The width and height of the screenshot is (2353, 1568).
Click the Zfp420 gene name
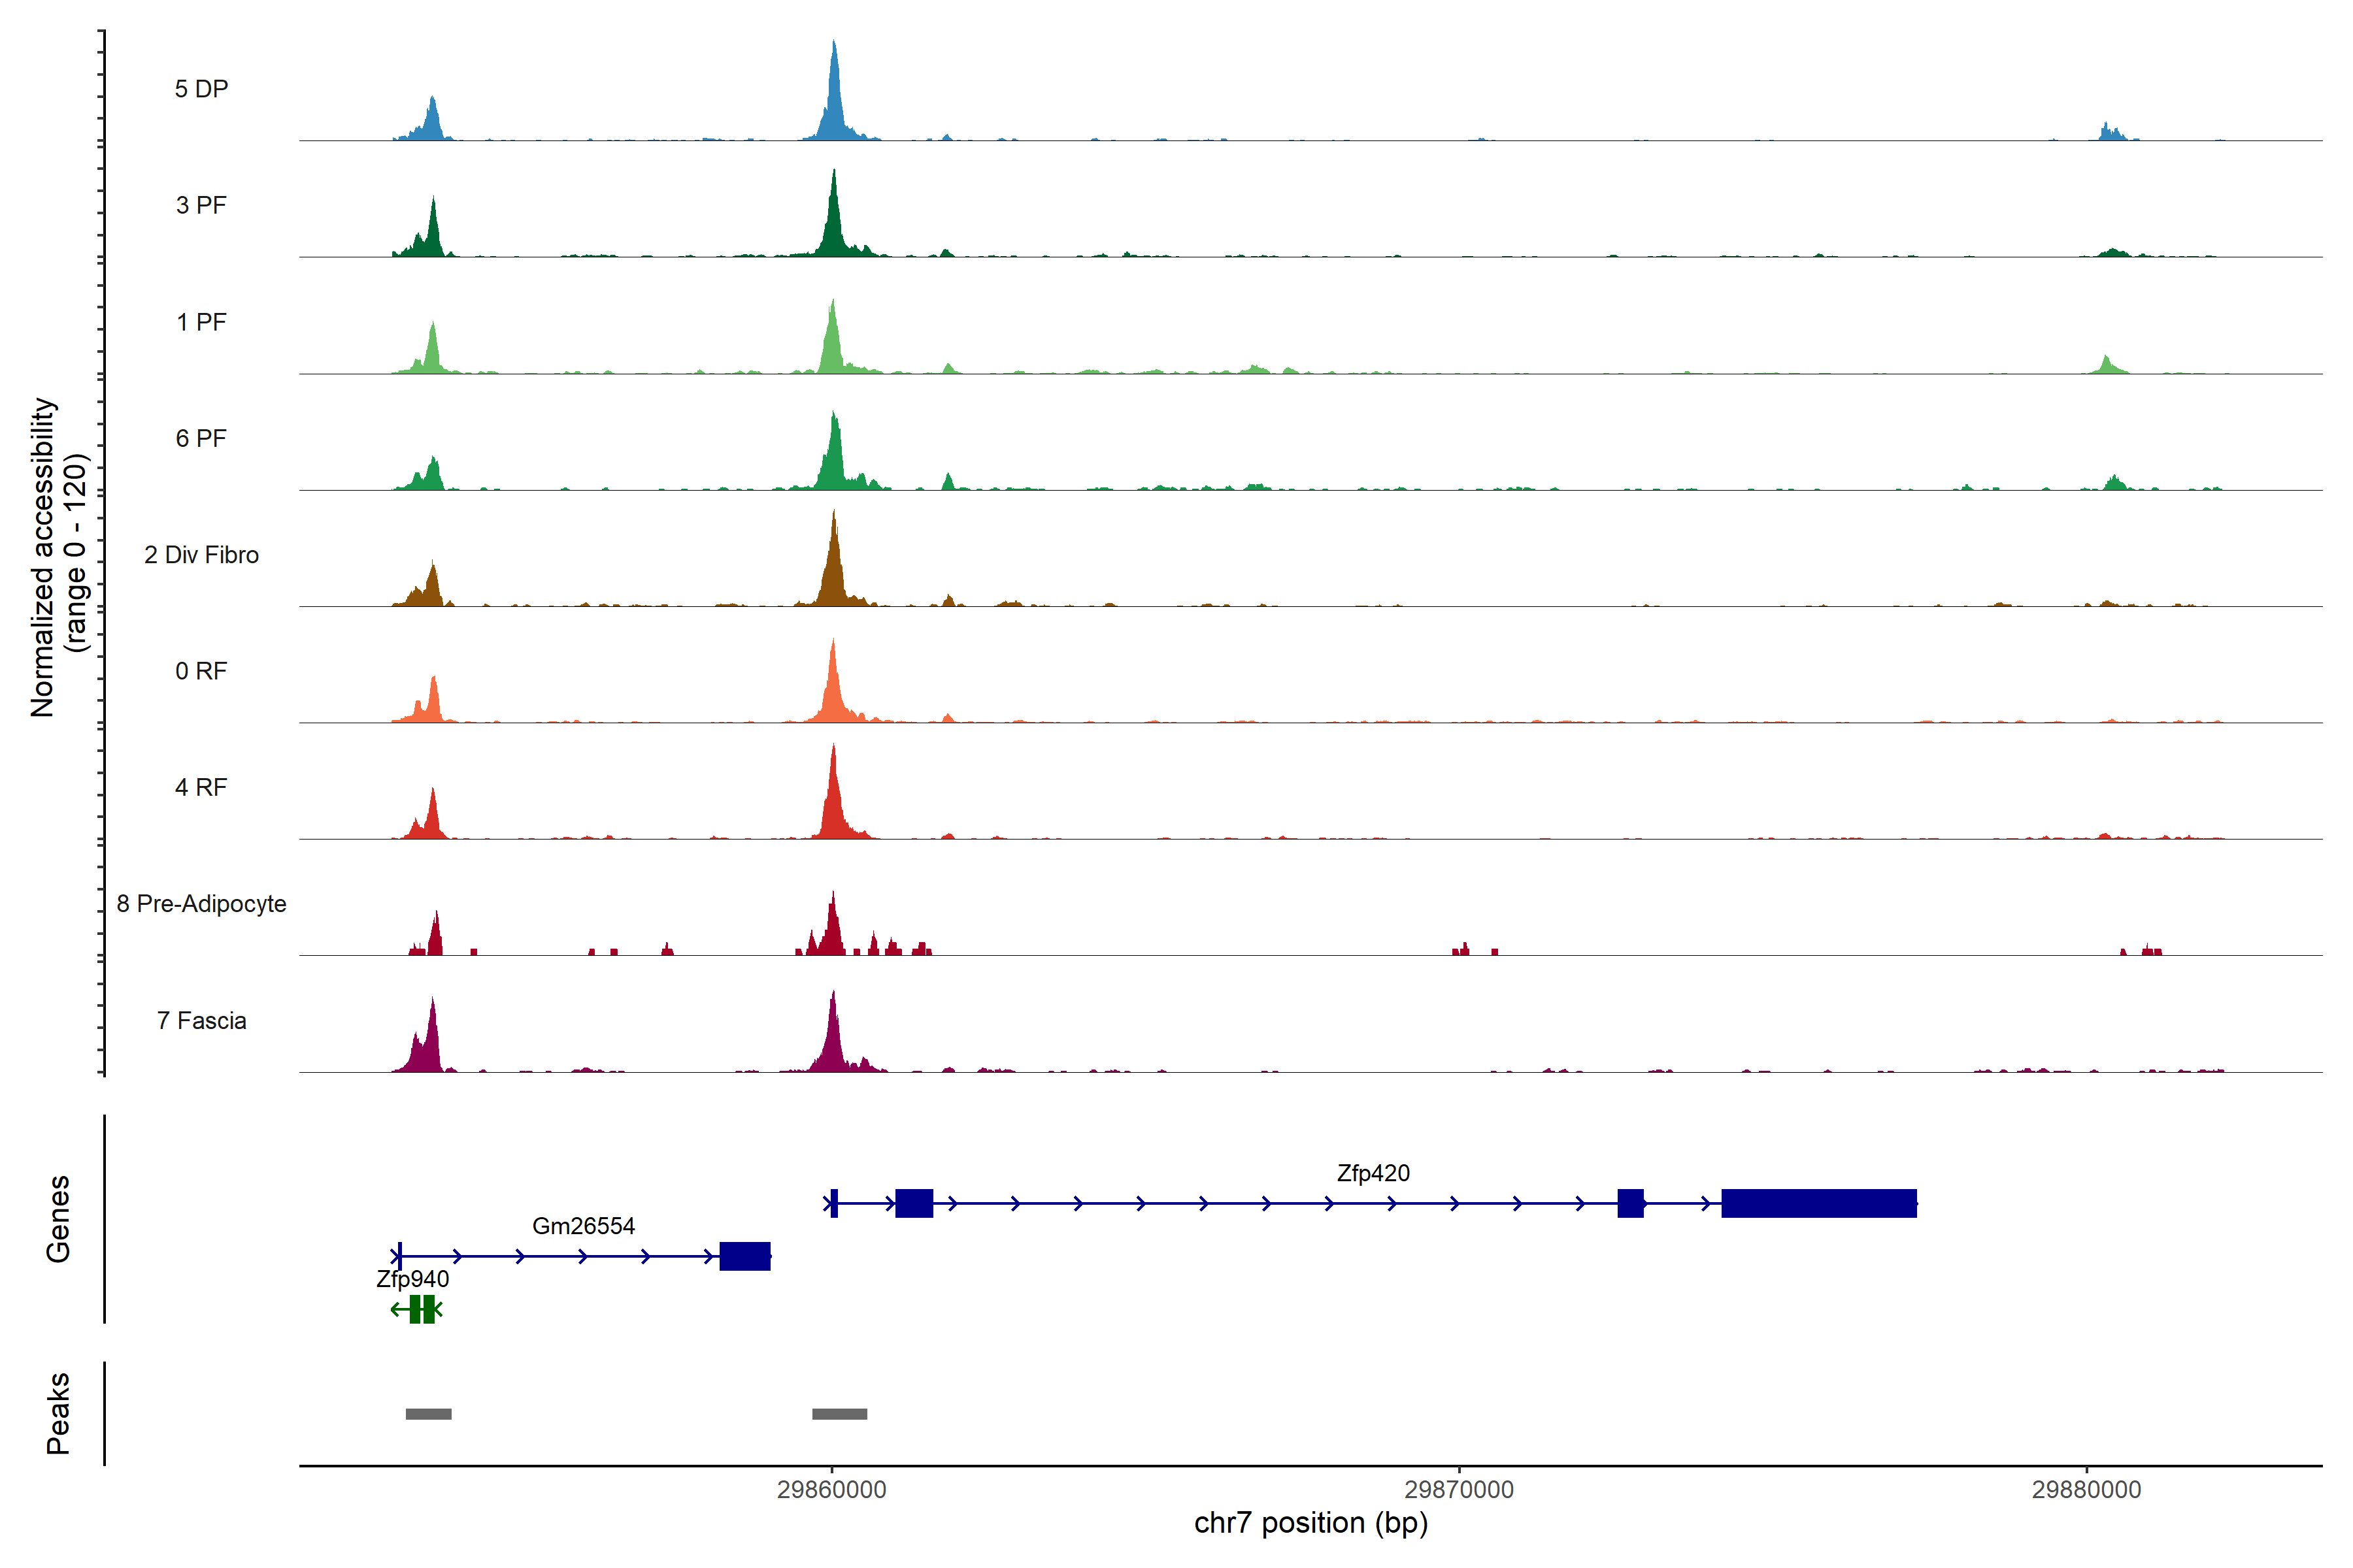click(x=1373, y=1172)
